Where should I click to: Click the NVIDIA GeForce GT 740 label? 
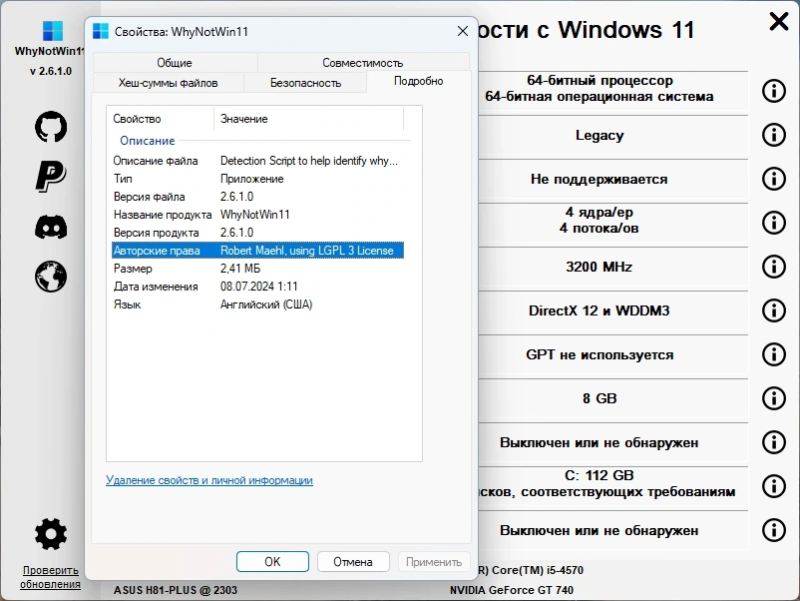coord(512,590)
